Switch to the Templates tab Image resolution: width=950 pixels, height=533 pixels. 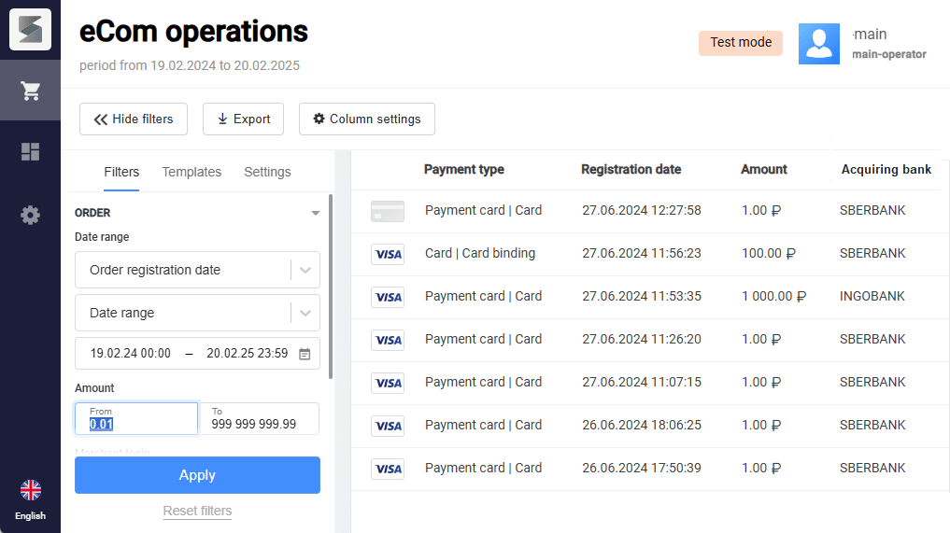point(191,172)
